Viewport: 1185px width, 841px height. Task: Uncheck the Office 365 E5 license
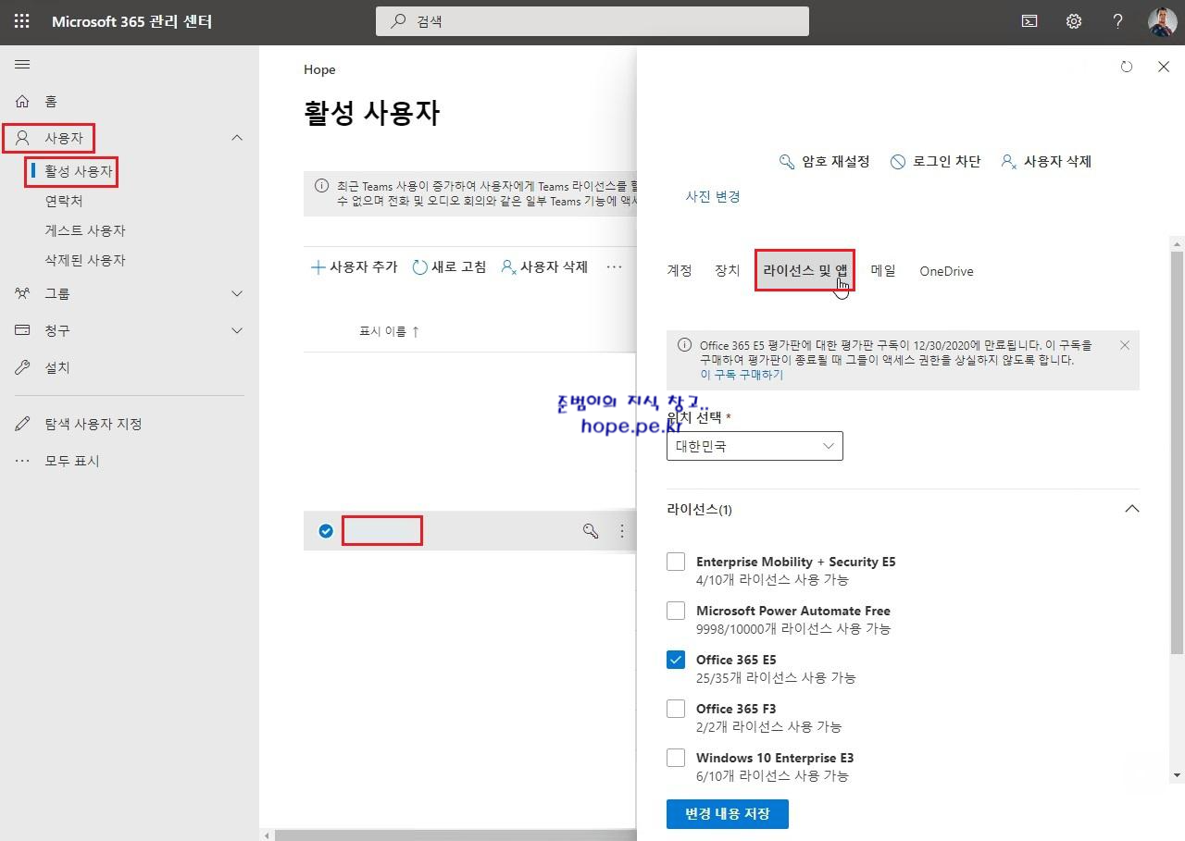click(x=676, y=660)
